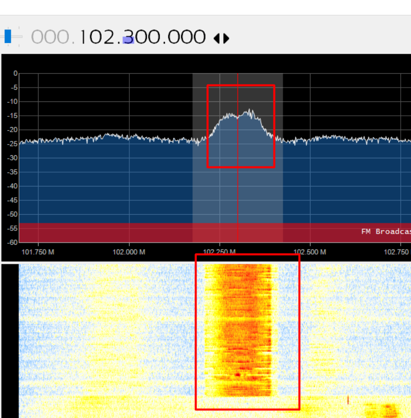Screen dimensions: 411x418
Task: Click the FM Broadcast band plan label
Action: click(x=386, y=232)
